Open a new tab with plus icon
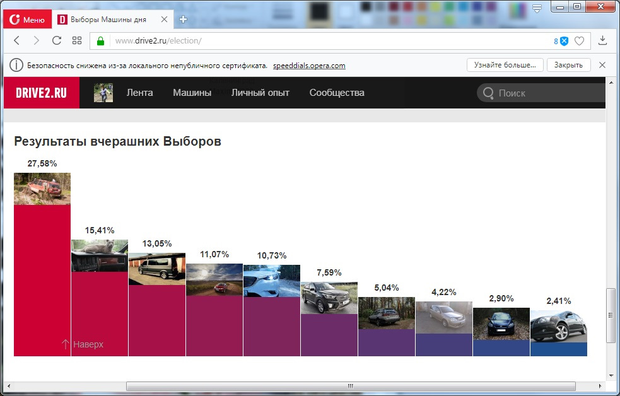620x396 pixels. 183,20
